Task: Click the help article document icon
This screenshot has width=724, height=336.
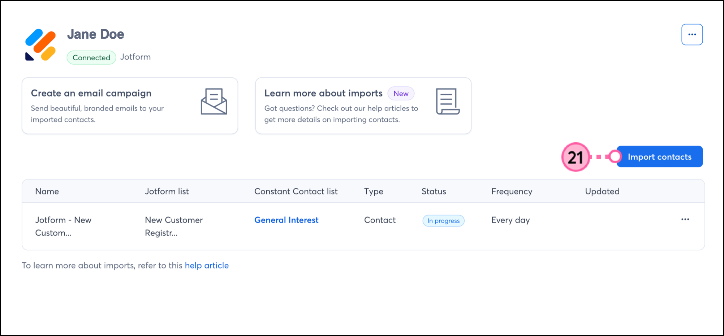Action: point(448,102)
